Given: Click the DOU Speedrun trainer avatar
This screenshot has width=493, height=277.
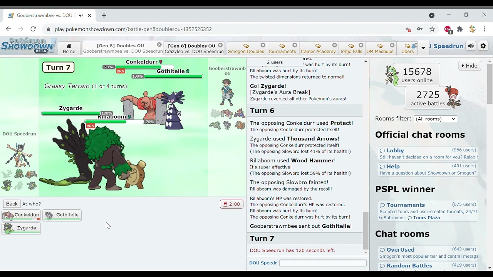Looking at the screenshot, I should 18,155.
